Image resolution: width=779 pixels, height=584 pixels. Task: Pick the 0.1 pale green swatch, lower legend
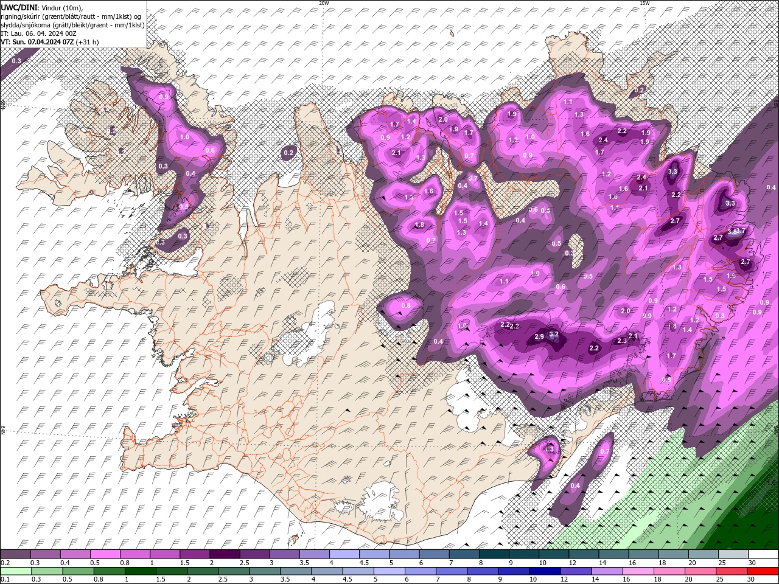coord(16,571)
